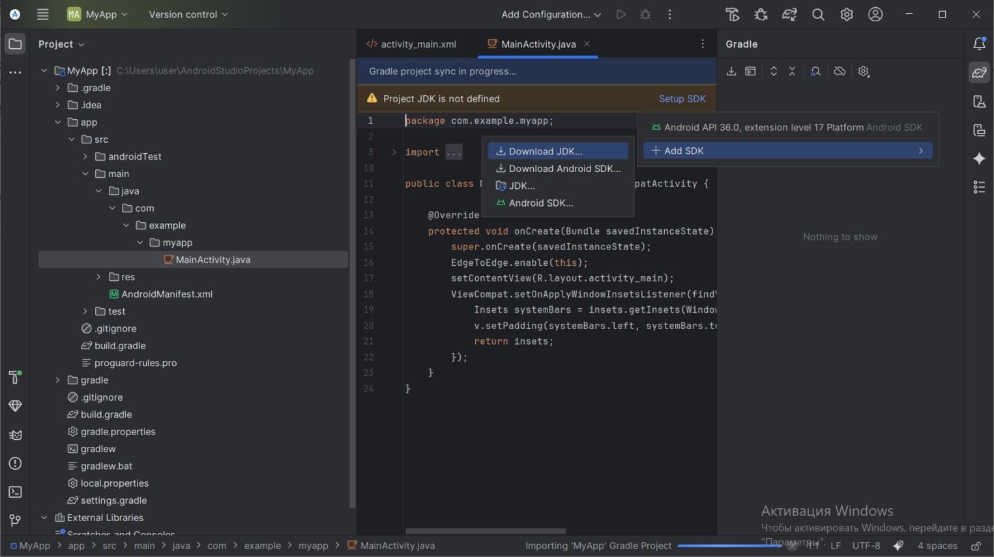Open the Gemini assistant panel
This screenshot has height=557, width=994.
point(979,159)
